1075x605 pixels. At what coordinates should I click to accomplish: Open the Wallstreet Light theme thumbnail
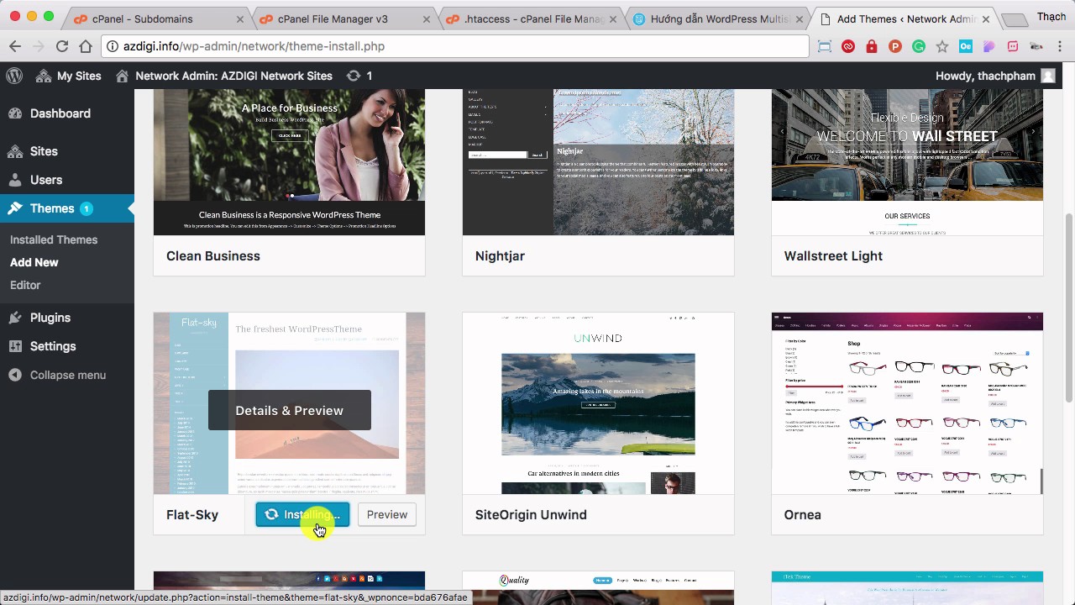(907, 162)
